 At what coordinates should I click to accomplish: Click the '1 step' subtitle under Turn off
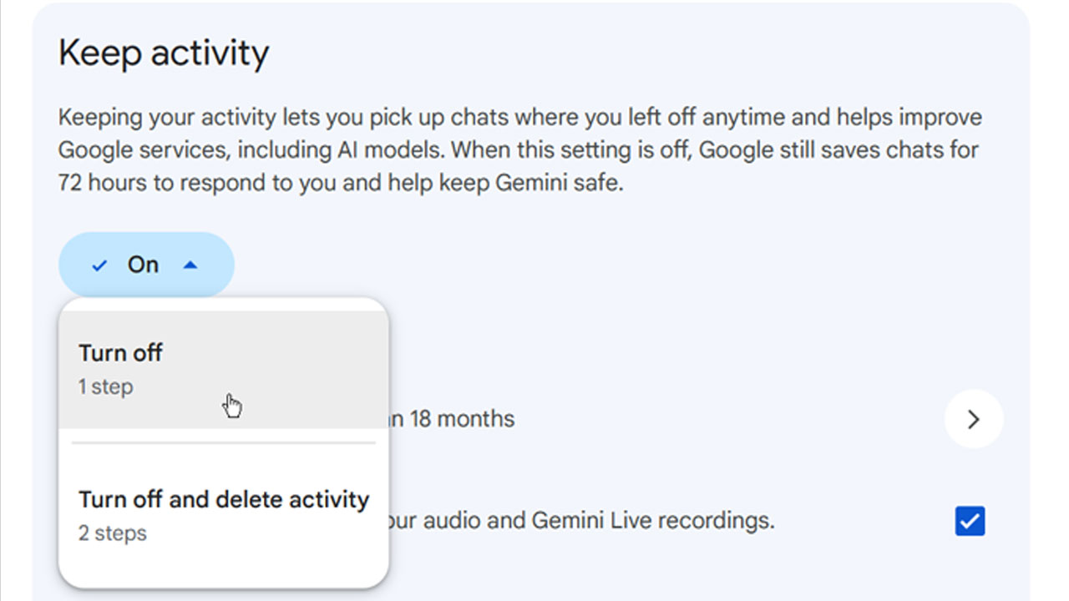tap(105, 387)
